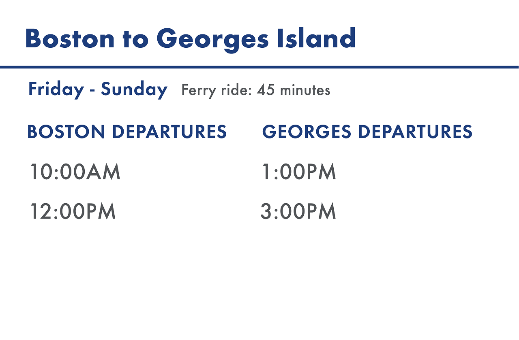Click the word "Friday" in the day range

(x=56, y=89)
